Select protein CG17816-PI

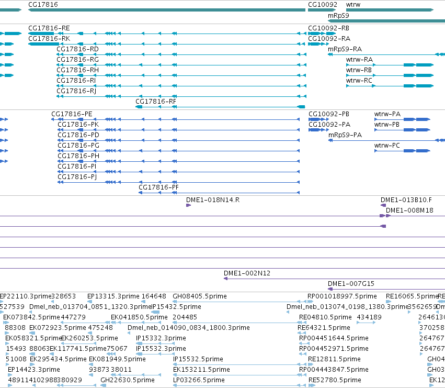coord(77,167)
